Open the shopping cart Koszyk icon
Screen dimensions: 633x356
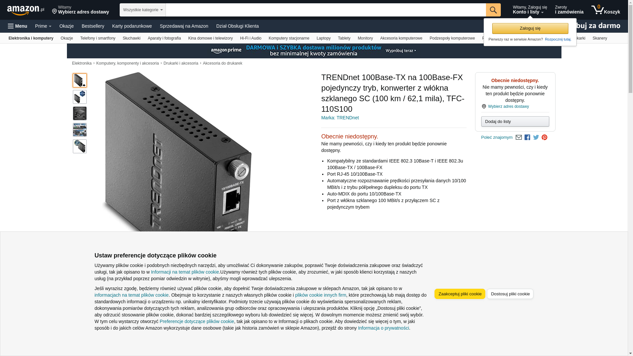tap(606, 10)
